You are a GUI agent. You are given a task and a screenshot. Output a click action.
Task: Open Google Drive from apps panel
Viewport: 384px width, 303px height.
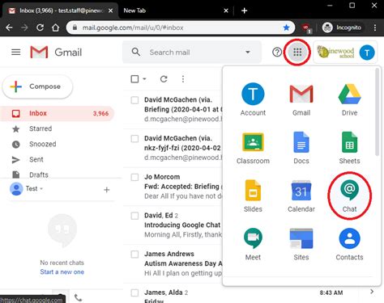(x=349, y=99)
